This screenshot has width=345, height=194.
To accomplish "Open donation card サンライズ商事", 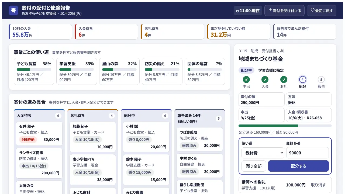I will tap(39, 163).
